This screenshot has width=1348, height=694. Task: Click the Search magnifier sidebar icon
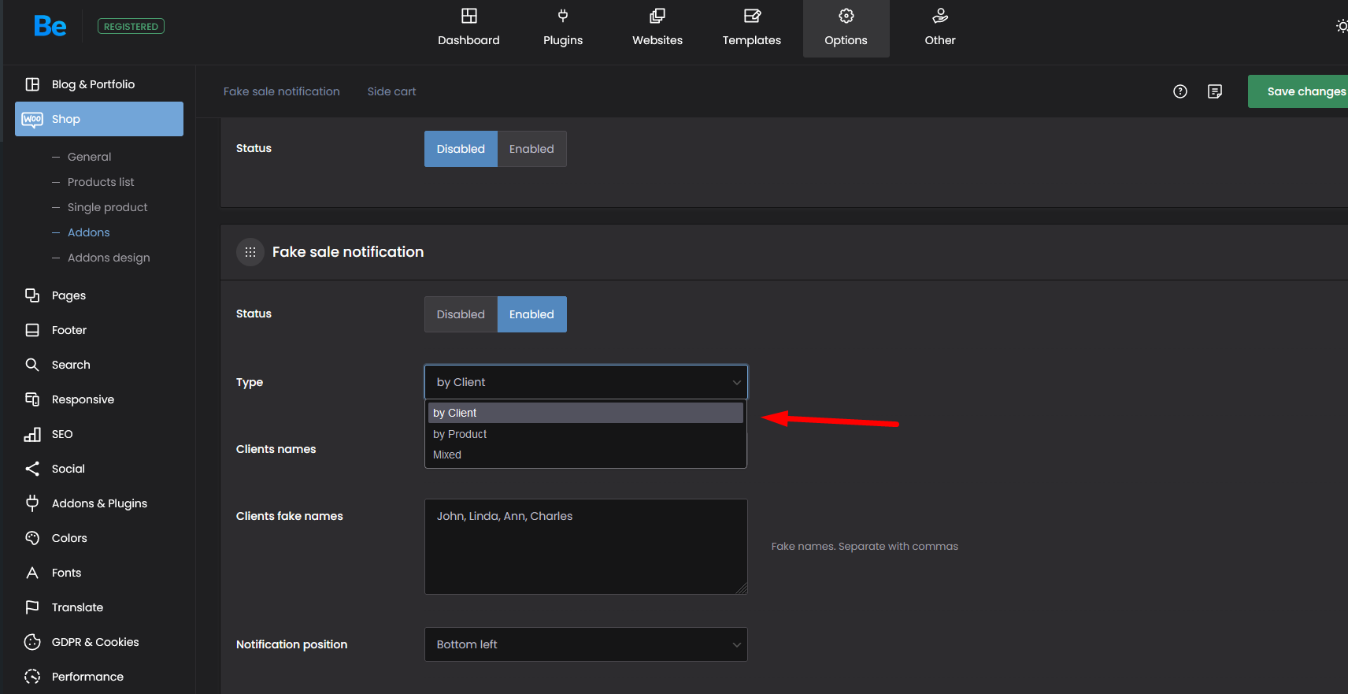coord(32,365)
